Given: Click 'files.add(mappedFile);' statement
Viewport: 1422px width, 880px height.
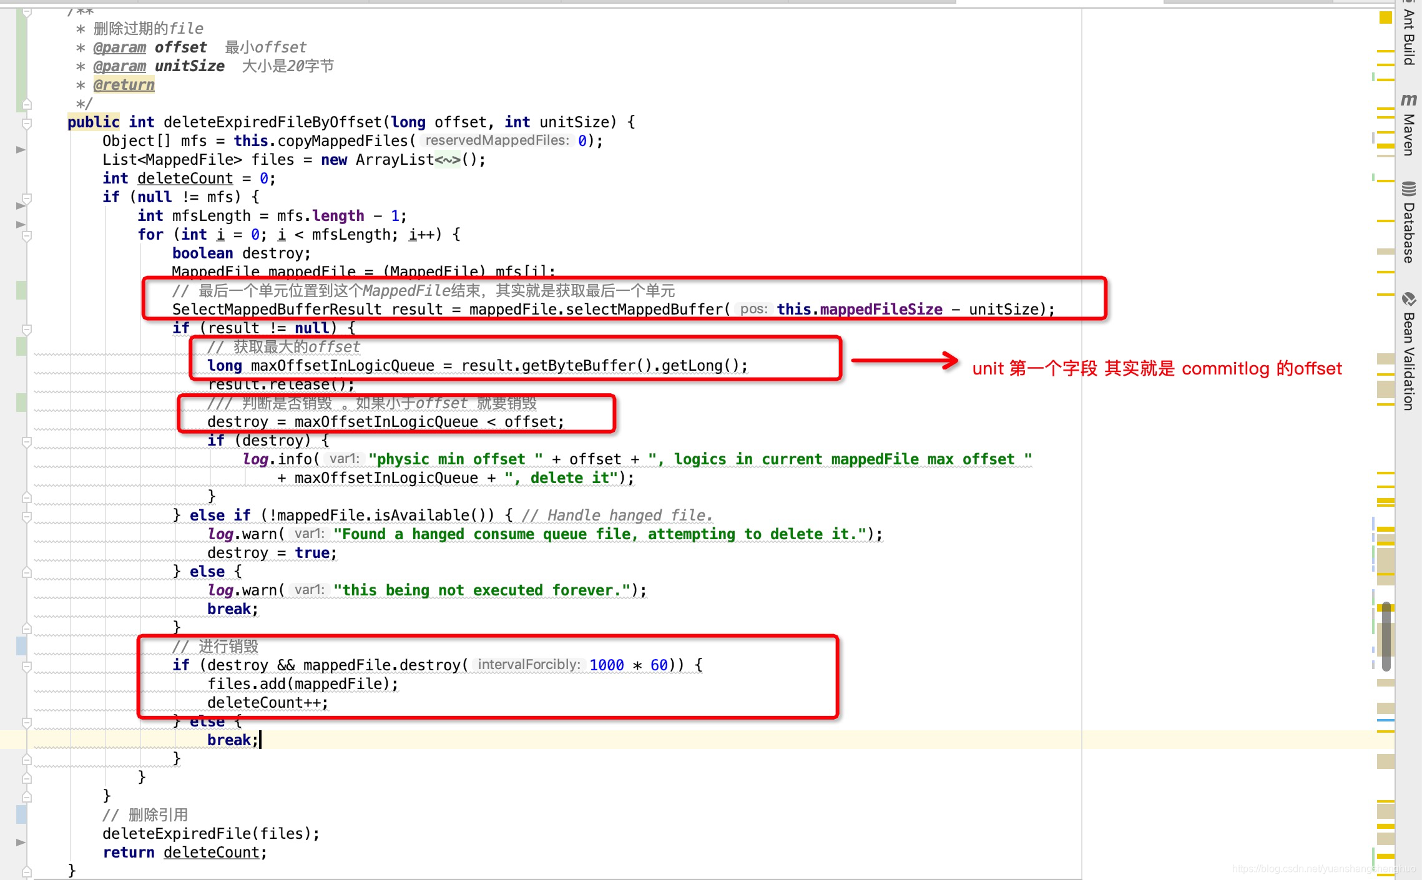Looking at the screenshot, I should click(303, 684).
